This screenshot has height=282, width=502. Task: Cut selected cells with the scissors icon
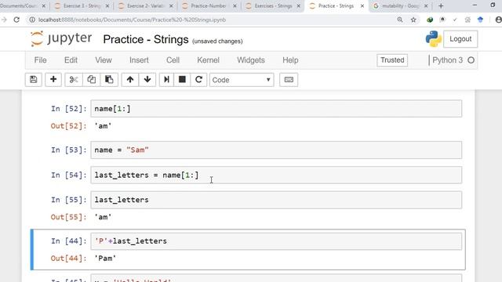(73, 80)
